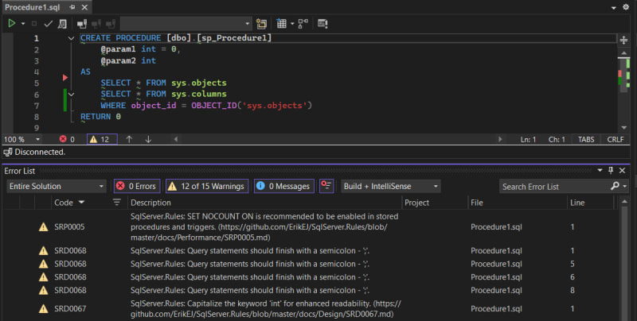Run the query with the green Execute arrow
Image resolution: width=637 pixels, height=321 pixels.
(x=12, y=24)
